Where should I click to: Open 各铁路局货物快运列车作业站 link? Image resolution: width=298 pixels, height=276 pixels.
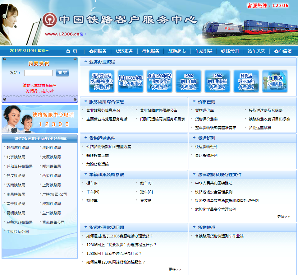(x=219, y=236)
